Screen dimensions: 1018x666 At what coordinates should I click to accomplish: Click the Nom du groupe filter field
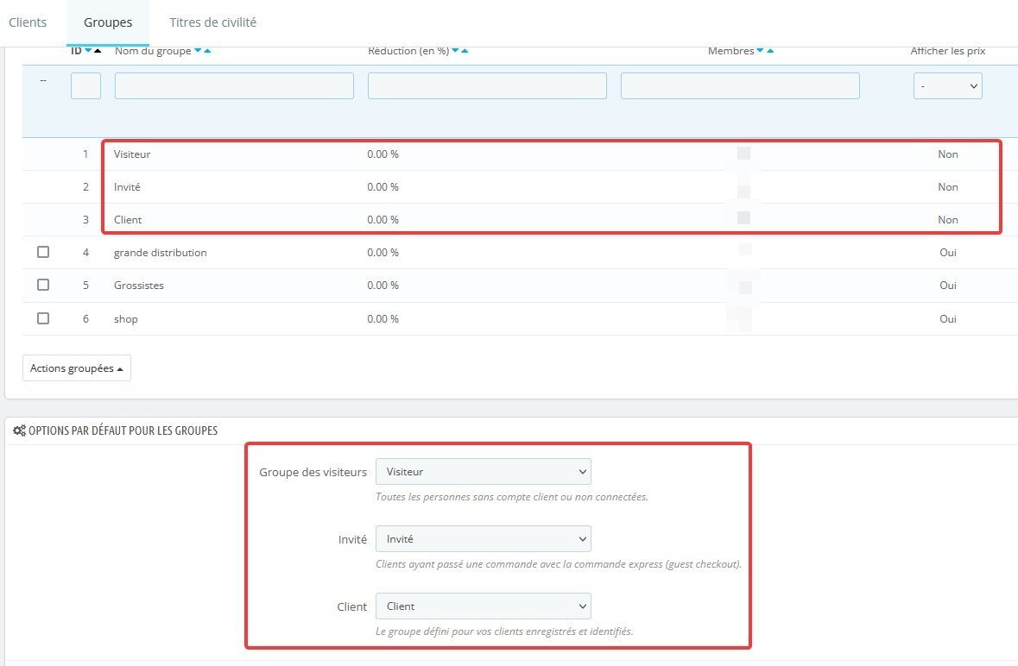(234, 85)
